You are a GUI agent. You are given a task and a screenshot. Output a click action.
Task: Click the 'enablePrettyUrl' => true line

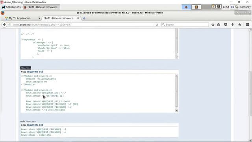(x=53, y=45)
